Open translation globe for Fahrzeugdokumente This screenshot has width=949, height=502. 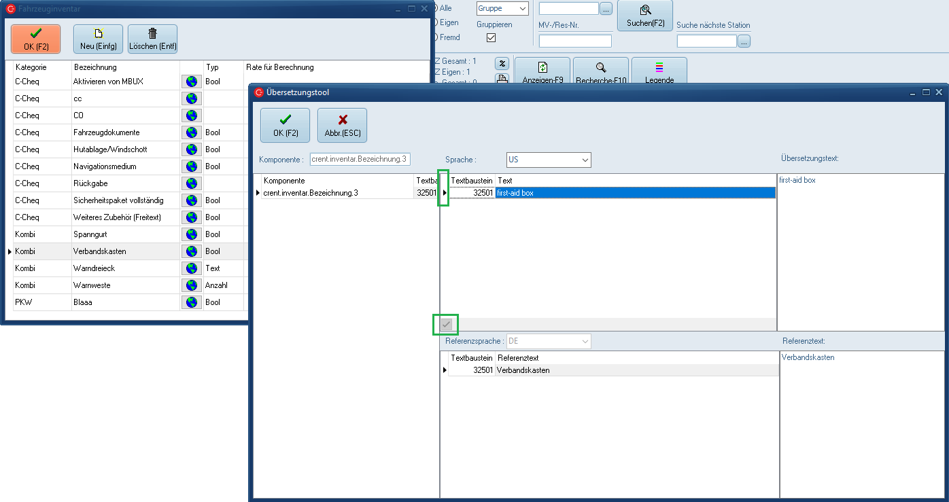pos(192,132)
